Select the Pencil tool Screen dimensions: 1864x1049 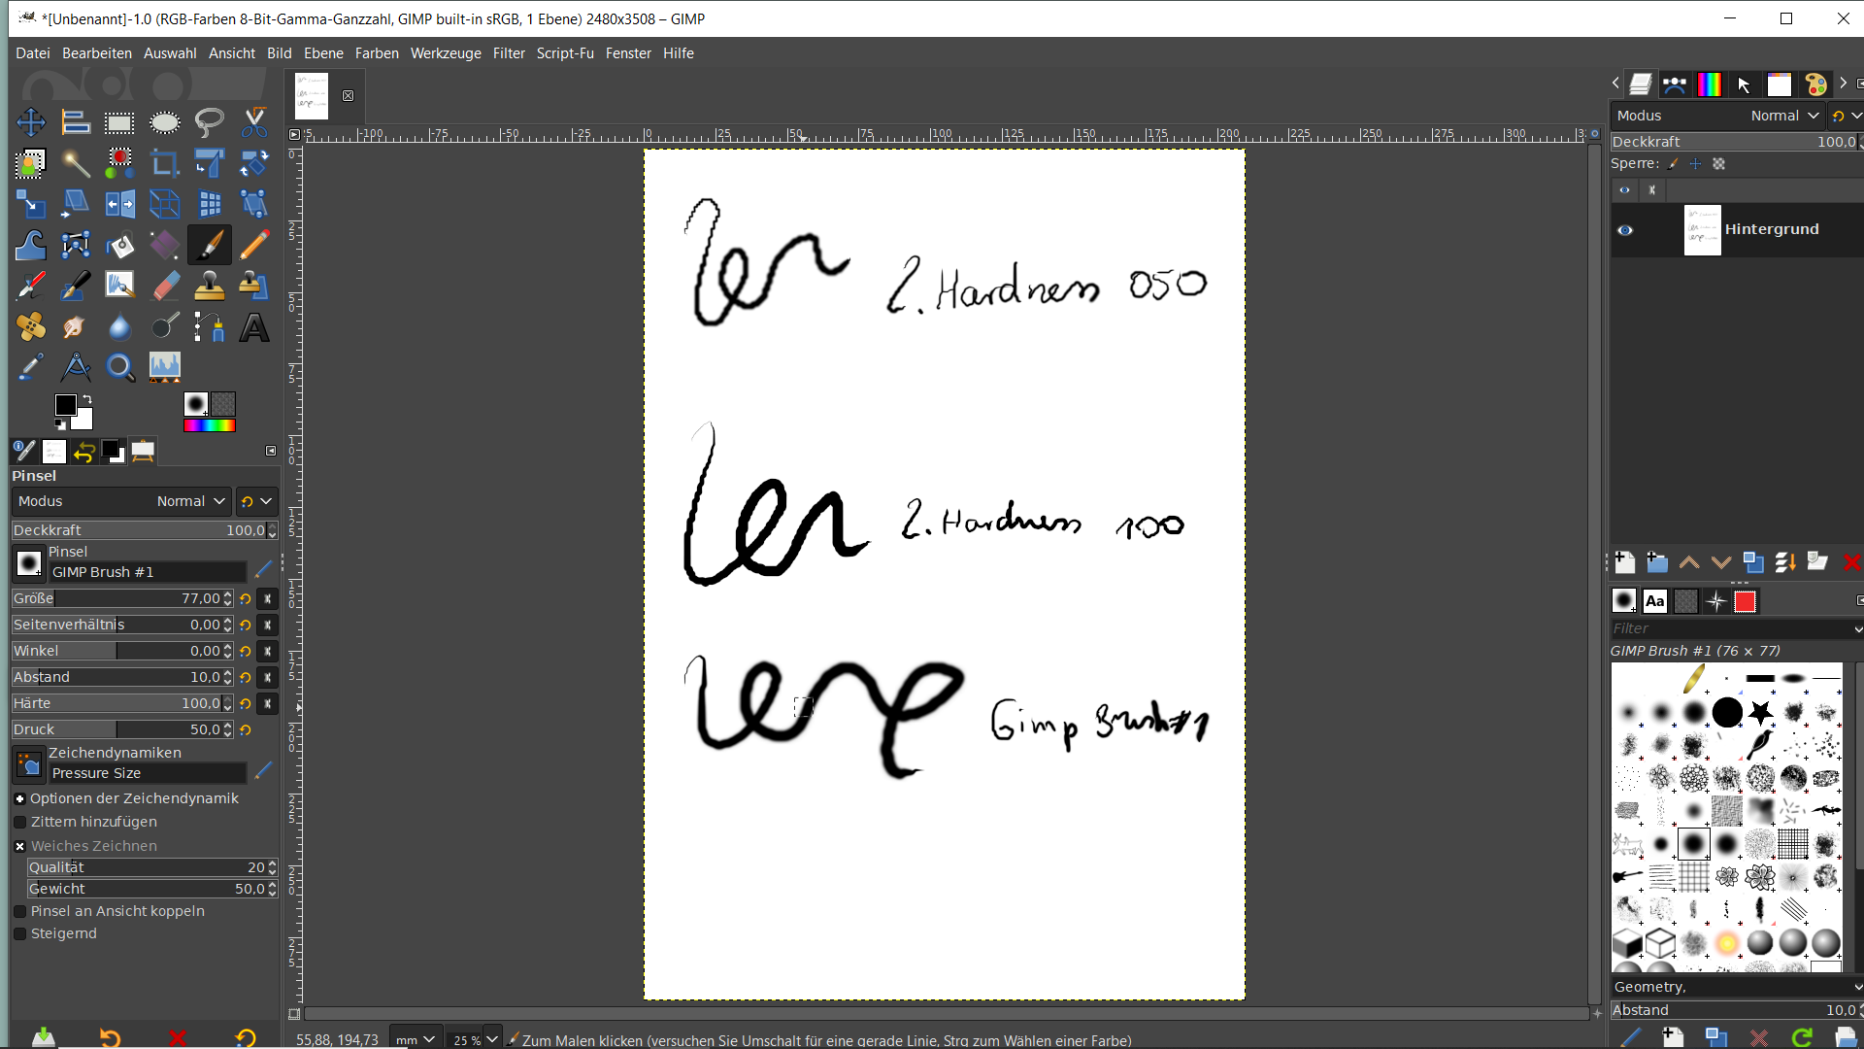coord(254,245)
